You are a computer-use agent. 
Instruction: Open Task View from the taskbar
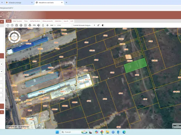[x=90, y=132]
